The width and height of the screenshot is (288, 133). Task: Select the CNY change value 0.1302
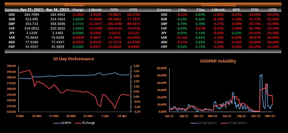78,47
